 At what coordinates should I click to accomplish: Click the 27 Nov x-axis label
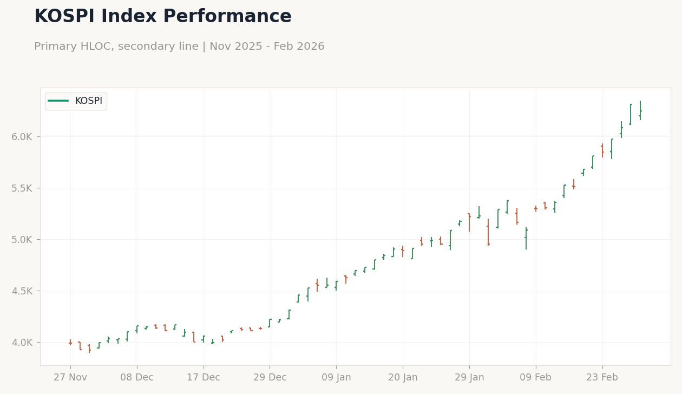point(70,378)
